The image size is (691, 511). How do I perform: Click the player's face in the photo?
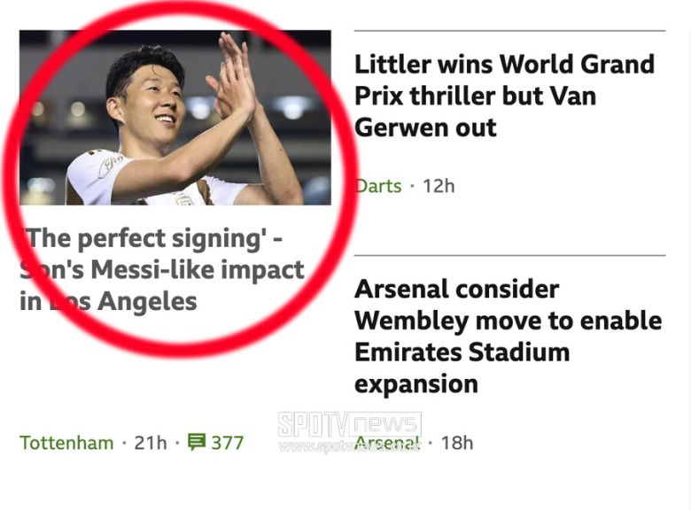coord(152,102)
